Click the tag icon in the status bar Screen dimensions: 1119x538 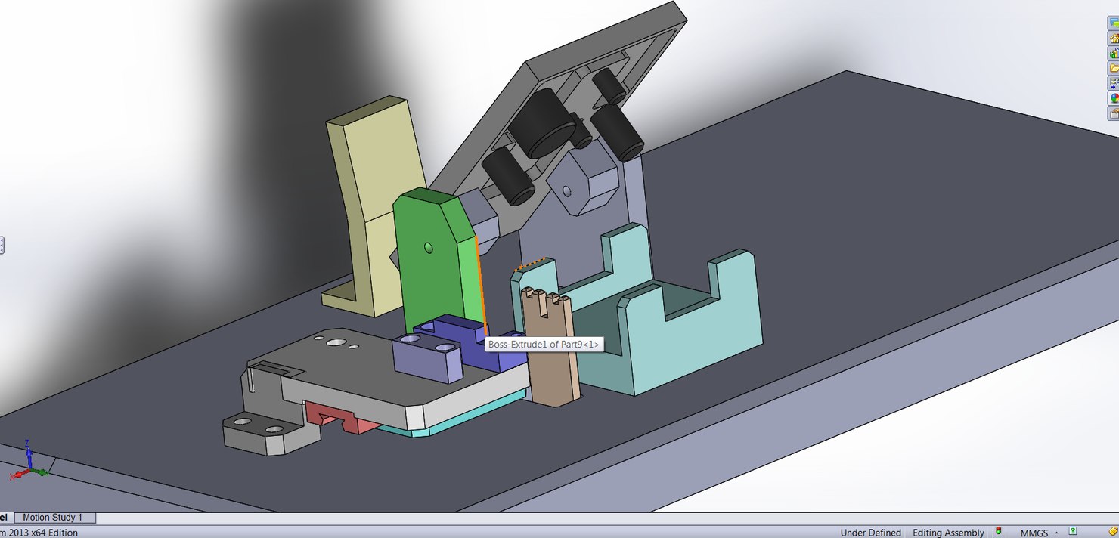[1111, 531]
